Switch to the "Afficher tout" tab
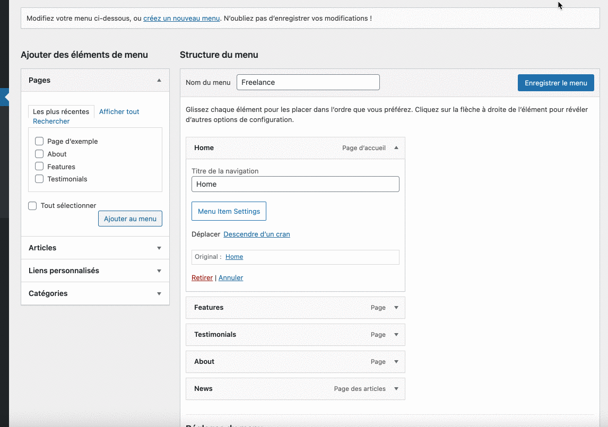The height and width of the screenshot is (427, 608). coord(119,111)
